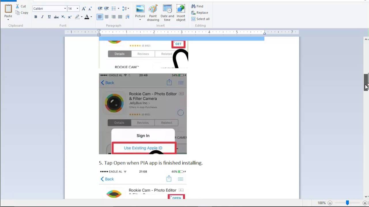Insert a Picture
369x207 pixels.
click(x=140, y=11)
